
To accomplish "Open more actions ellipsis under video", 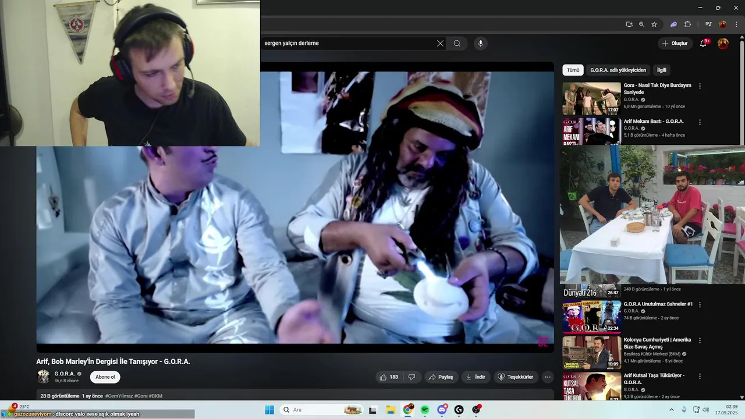I will point(548,377).
